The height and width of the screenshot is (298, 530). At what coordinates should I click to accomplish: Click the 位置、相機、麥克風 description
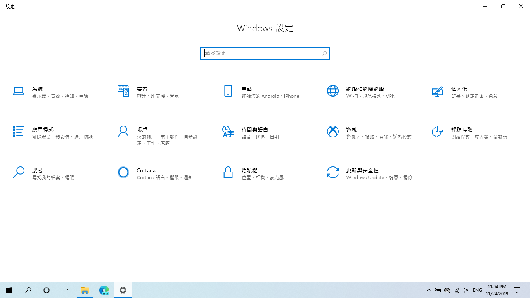263,178
